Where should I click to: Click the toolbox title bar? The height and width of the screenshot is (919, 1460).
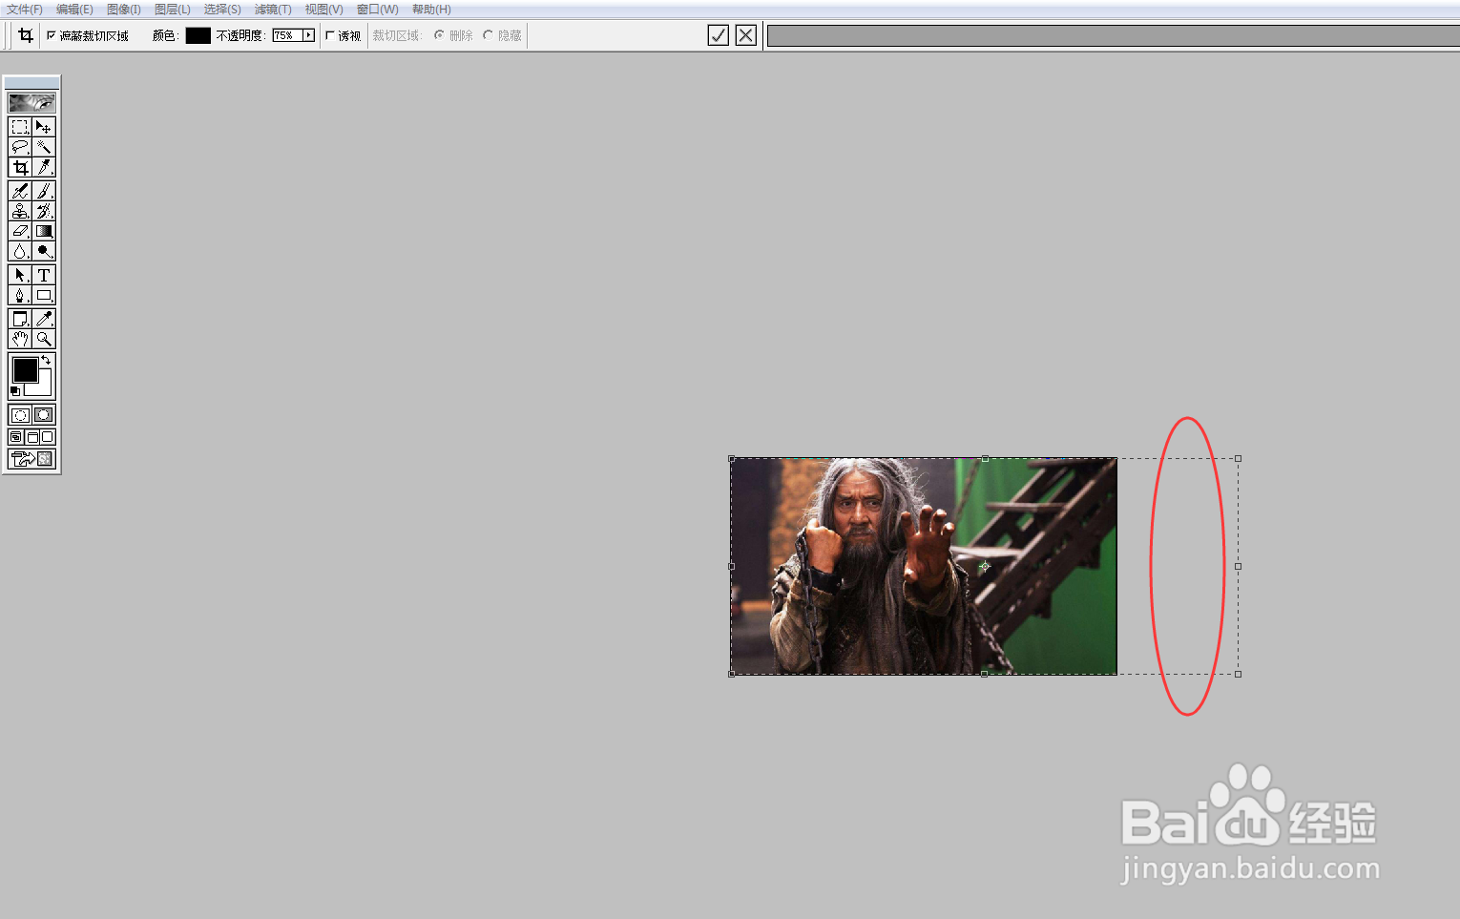pyautogui.click(x=31, y=83)
